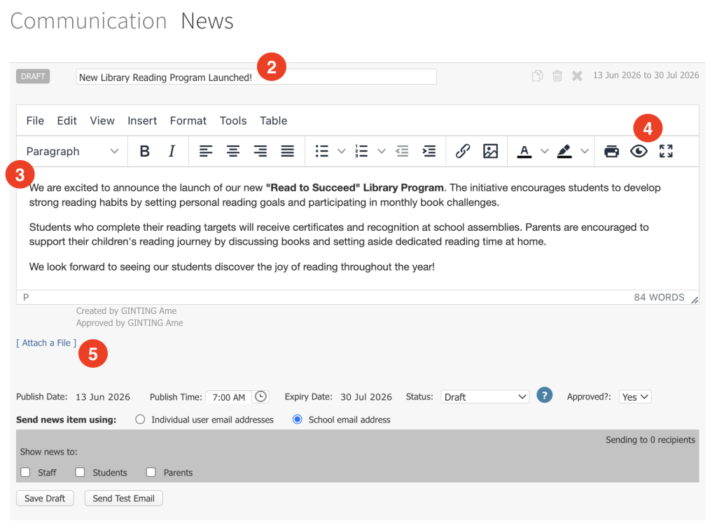Justify the text

point(288,151)
